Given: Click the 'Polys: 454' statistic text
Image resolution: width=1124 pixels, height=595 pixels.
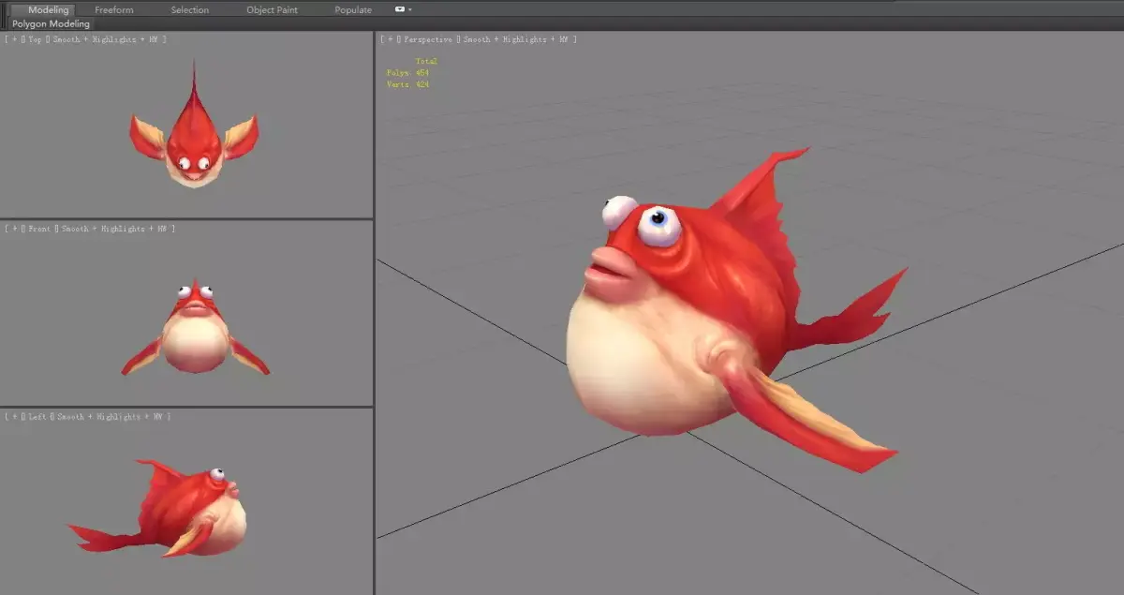Looking at the screenshot, I should [x=407, y=72].
